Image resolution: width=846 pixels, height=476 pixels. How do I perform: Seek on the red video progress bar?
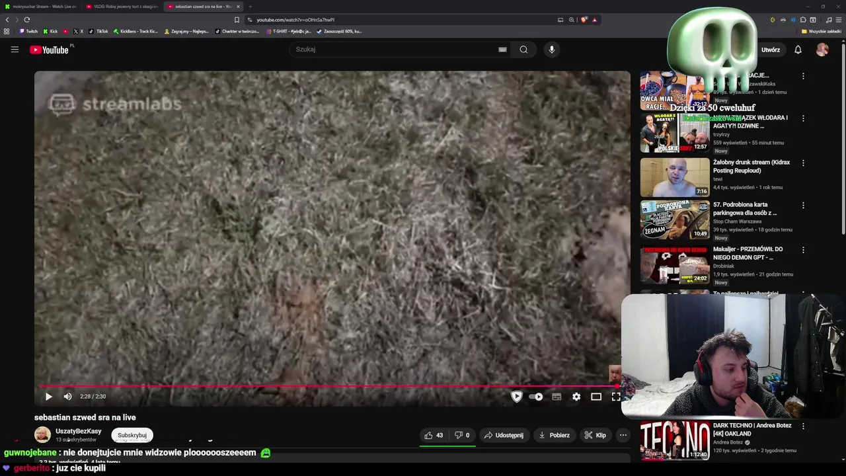(x=328, y=386)
